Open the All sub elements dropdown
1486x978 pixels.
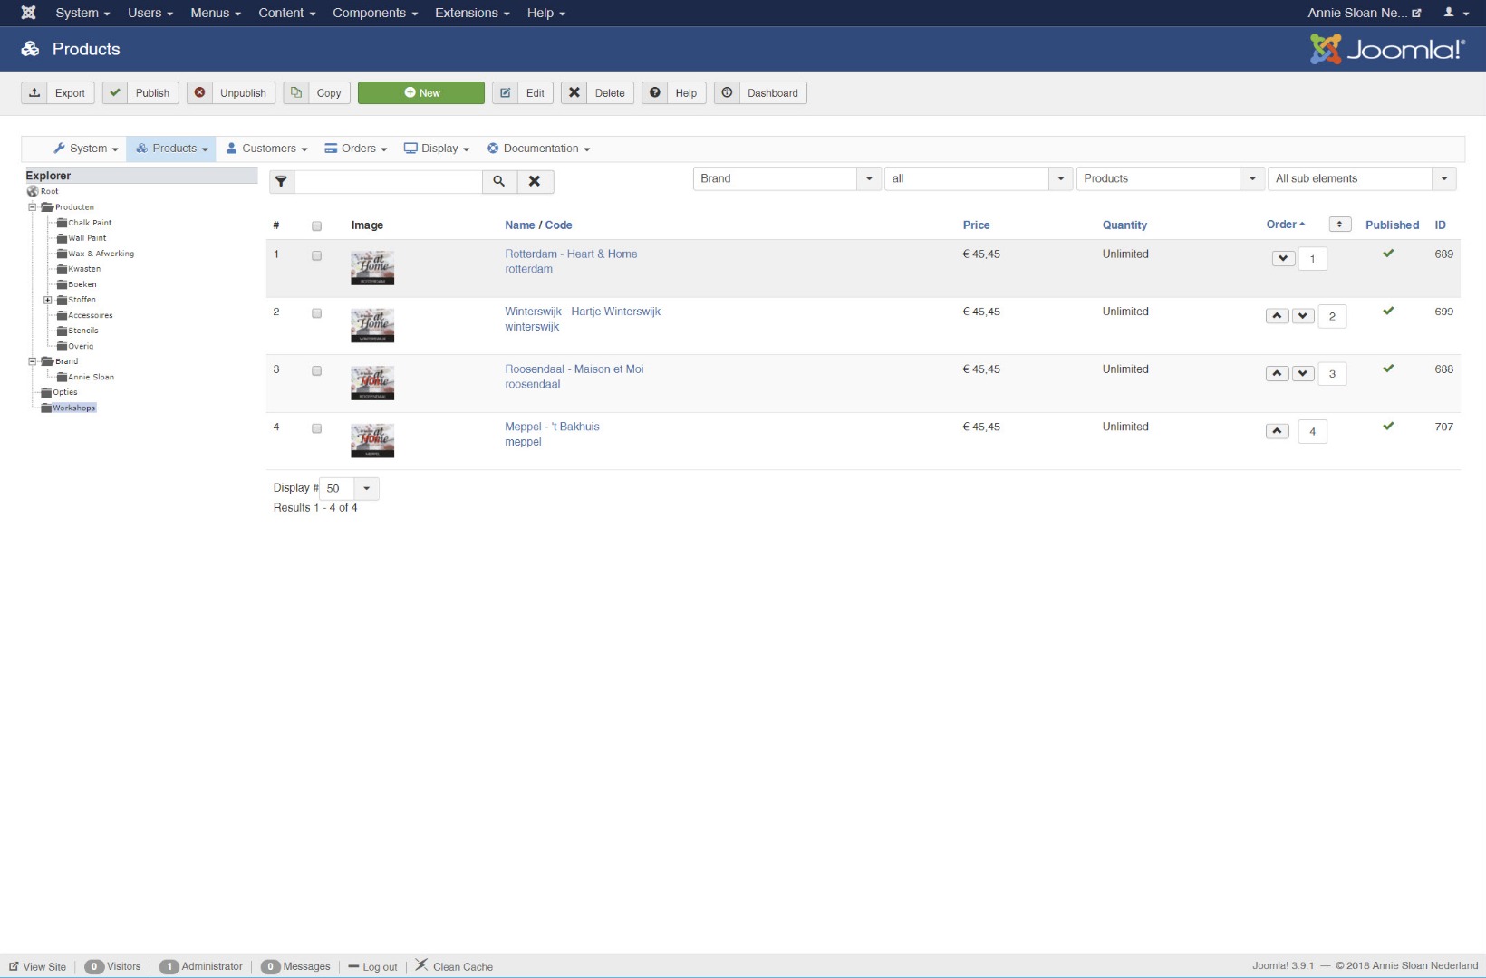tap(1362, 178)
